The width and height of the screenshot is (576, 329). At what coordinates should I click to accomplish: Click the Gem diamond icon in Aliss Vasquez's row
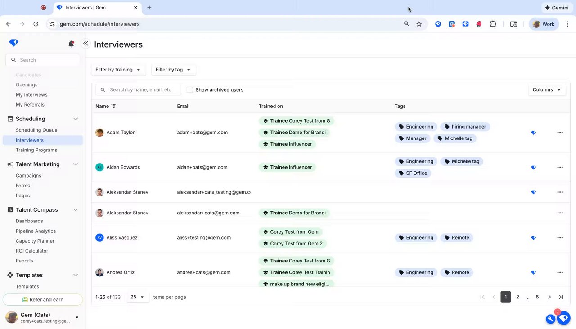534,238
